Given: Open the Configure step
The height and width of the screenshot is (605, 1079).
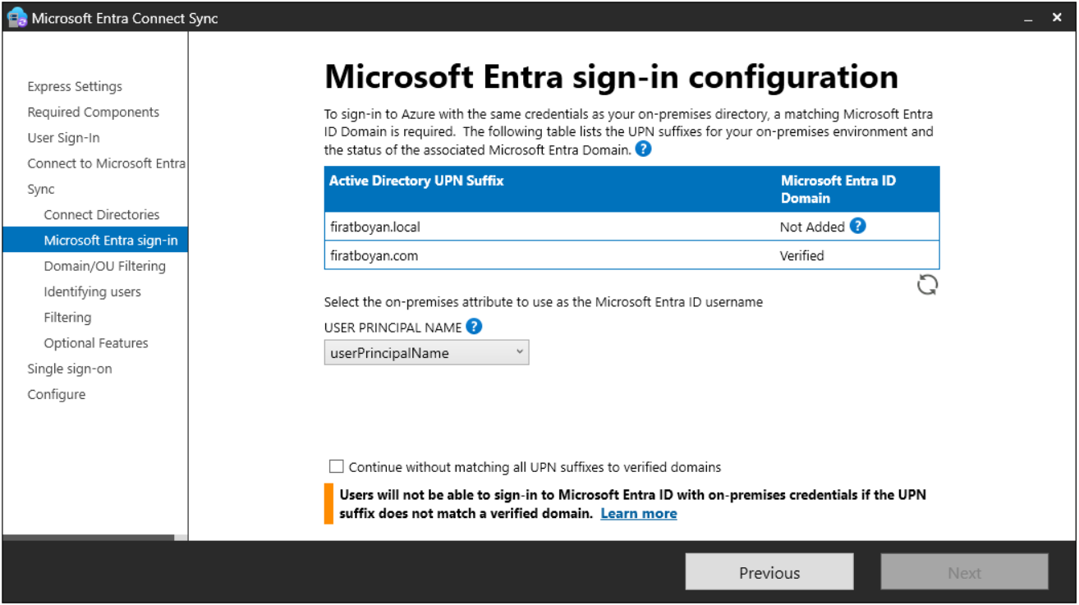Looking at the screenshot, I should click(x=57, y=394).
